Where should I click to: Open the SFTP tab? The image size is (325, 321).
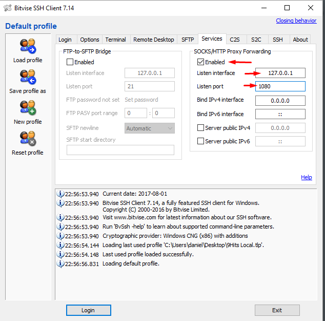tap(188, 40)
